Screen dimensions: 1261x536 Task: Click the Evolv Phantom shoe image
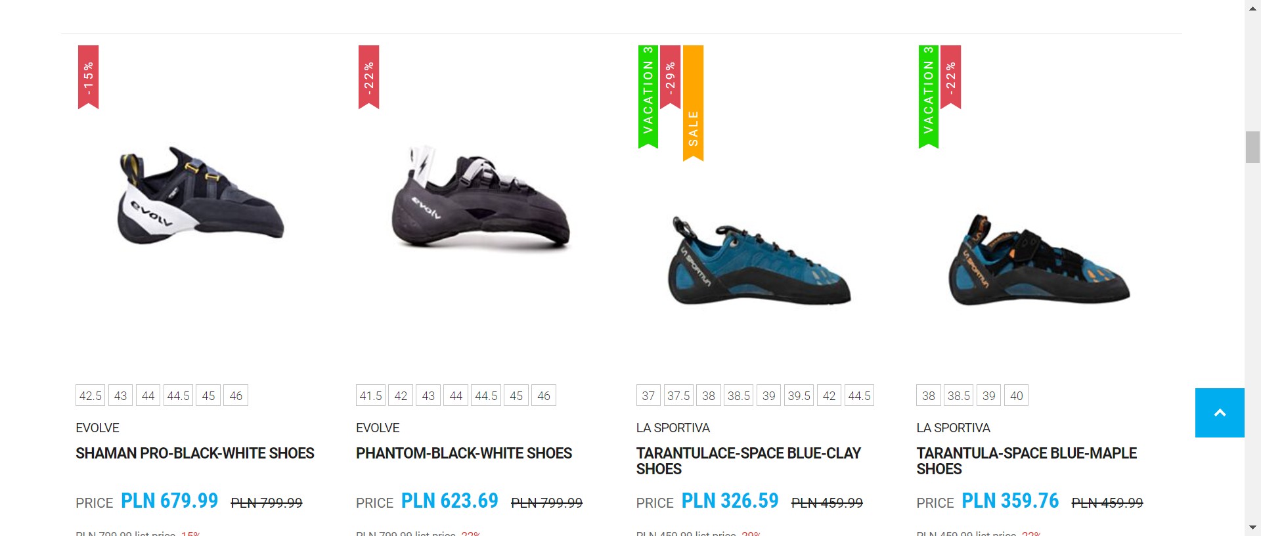point(481,197)
